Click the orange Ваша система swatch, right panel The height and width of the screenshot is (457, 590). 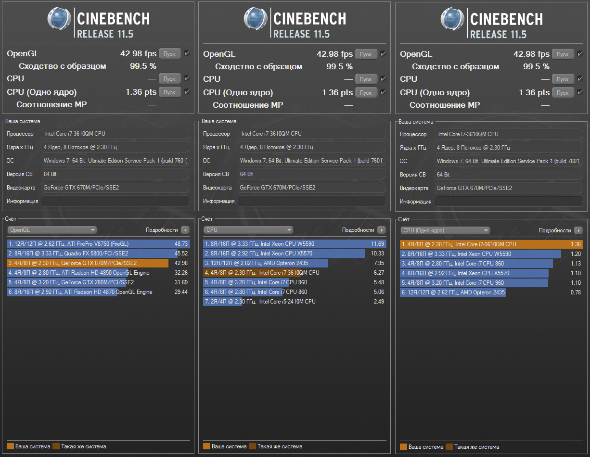tap(403, 447)
